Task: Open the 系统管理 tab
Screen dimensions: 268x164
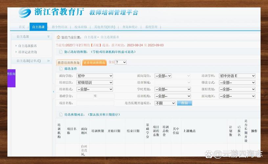Action: [151, 27]
